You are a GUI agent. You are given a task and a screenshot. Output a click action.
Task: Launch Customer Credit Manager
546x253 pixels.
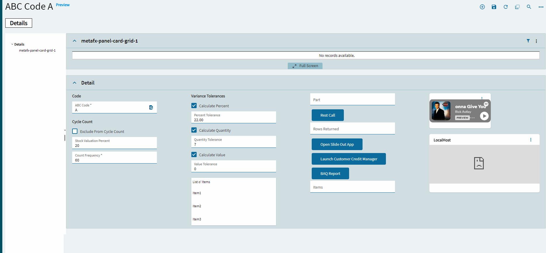tap(349, 159)
